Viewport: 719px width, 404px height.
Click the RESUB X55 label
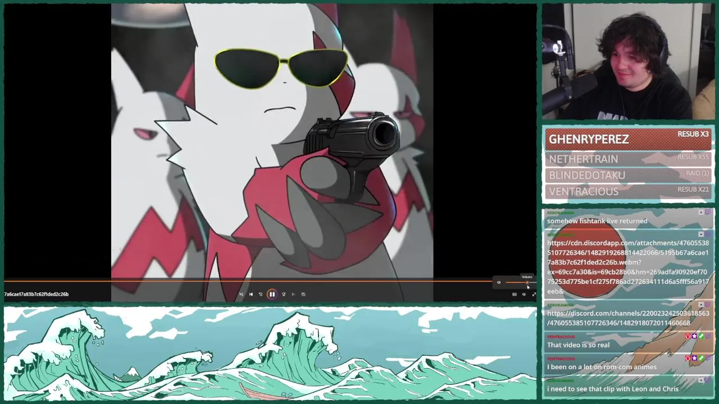coord(693,157)
